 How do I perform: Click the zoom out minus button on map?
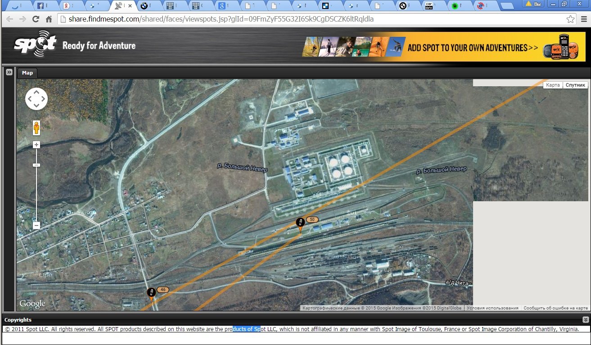click(x=36, y=226)
